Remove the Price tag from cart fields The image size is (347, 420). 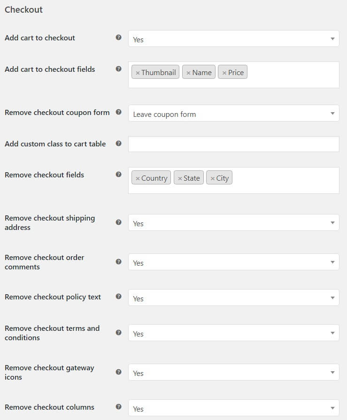(224, 73)
